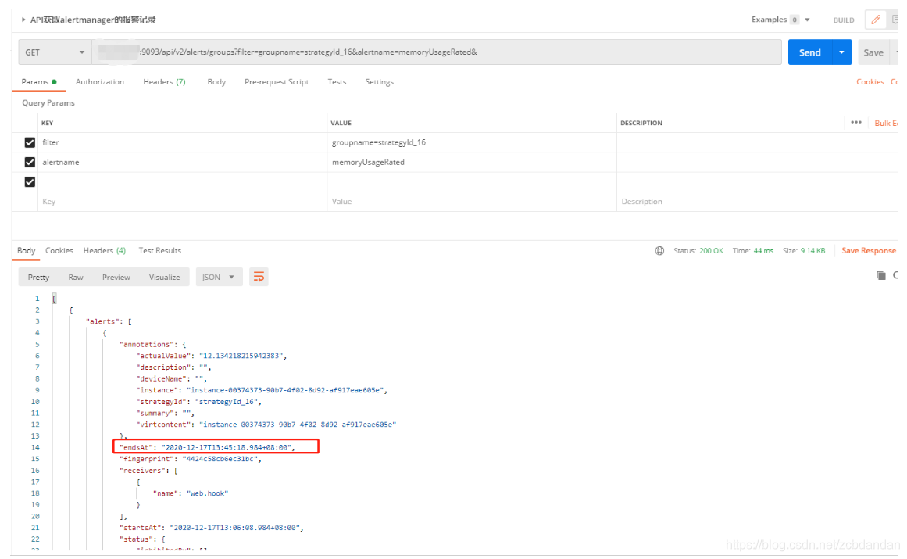Select the Params tab
Viewport: 907px width, 559px height.
point(39,82)
